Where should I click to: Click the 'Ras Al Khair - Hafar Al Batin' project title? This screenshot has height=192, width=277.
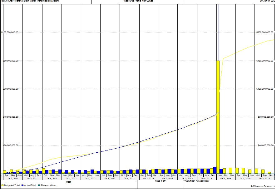pyautogui.click(x=30, y=1)
